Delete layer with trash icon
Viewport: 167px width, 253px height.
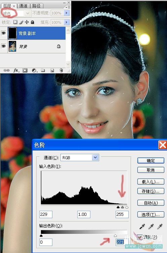[61, 70]
